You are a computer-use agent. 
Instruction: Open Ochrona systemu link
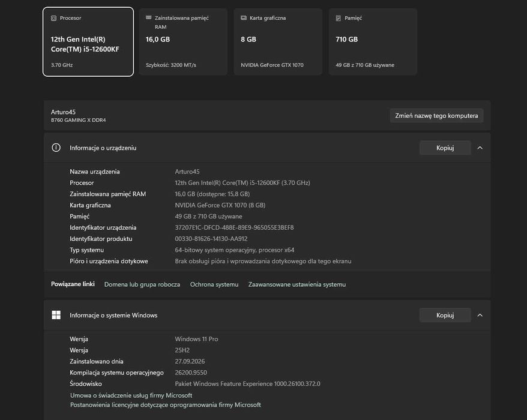tap(214, 284)
